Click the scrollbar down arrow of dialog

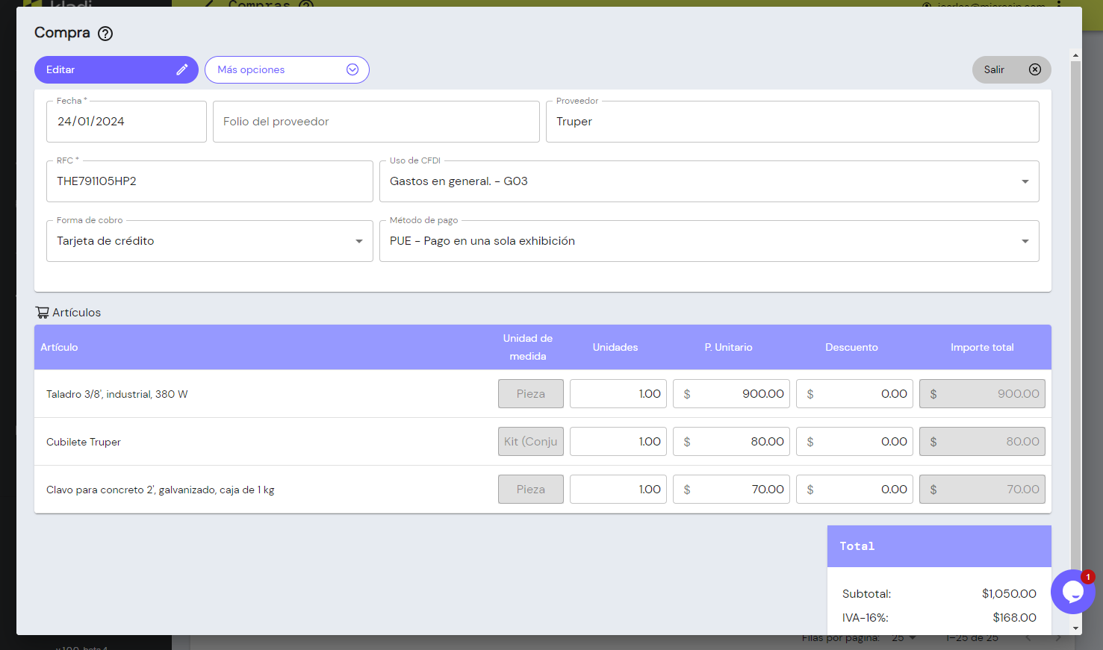[x=1075, y=628]
